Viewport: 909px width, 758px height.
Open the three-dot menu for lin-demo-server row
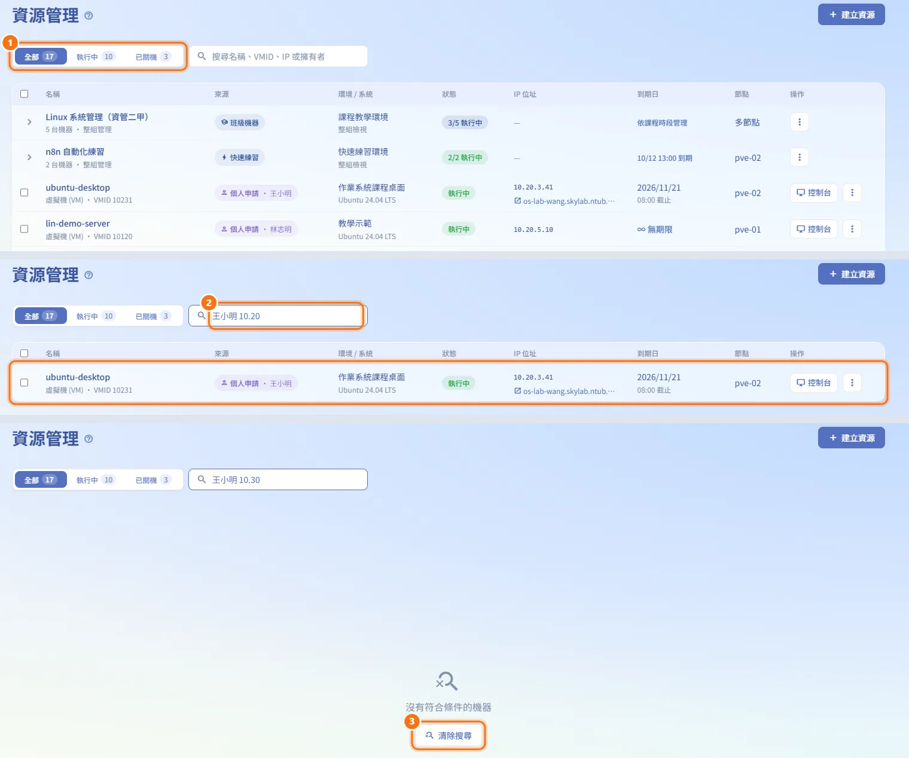(x=852, y=229)
